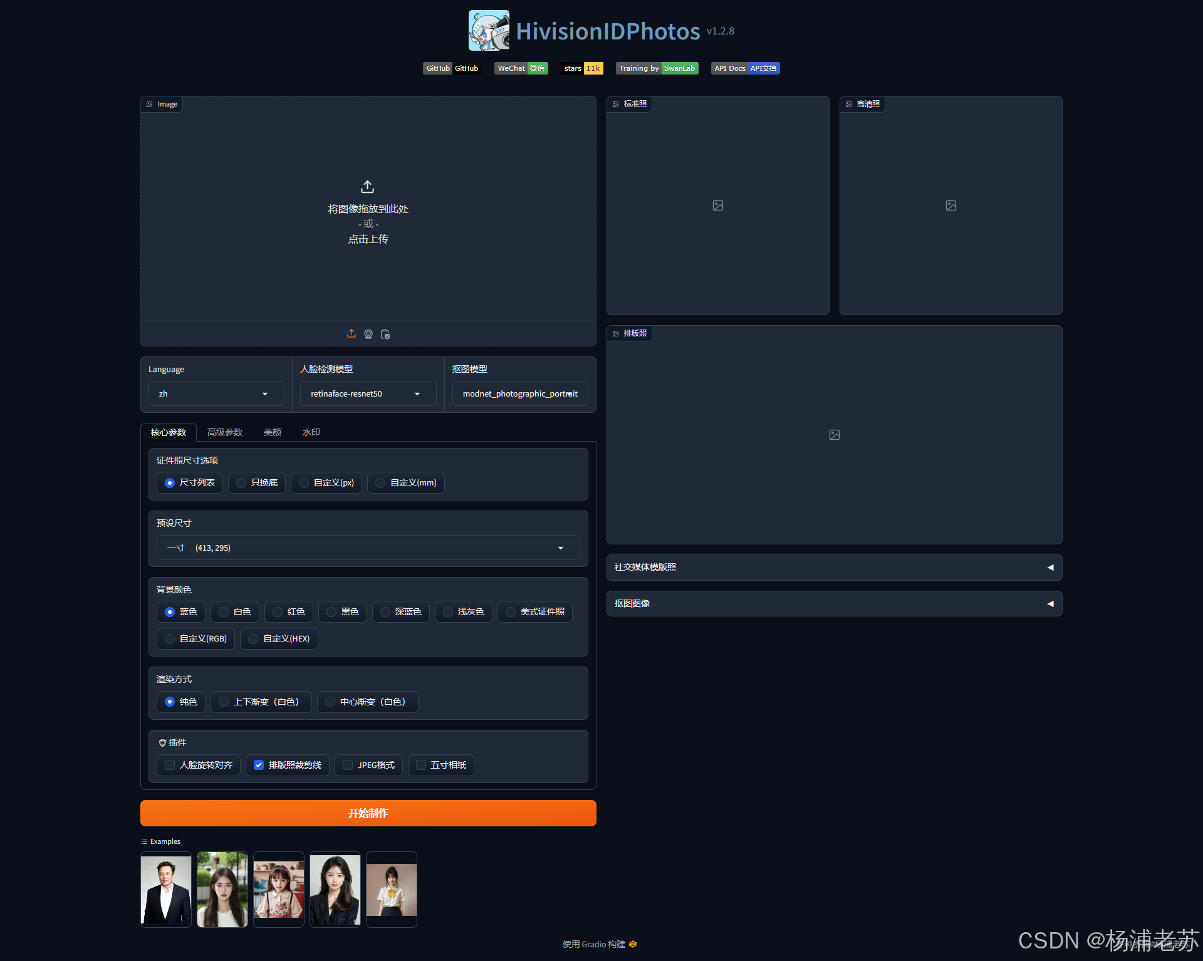The width and height of the screenshot is (1203, 961).
Task: Click the upload arrow icon in drop zone
Action: click(368, 187)
